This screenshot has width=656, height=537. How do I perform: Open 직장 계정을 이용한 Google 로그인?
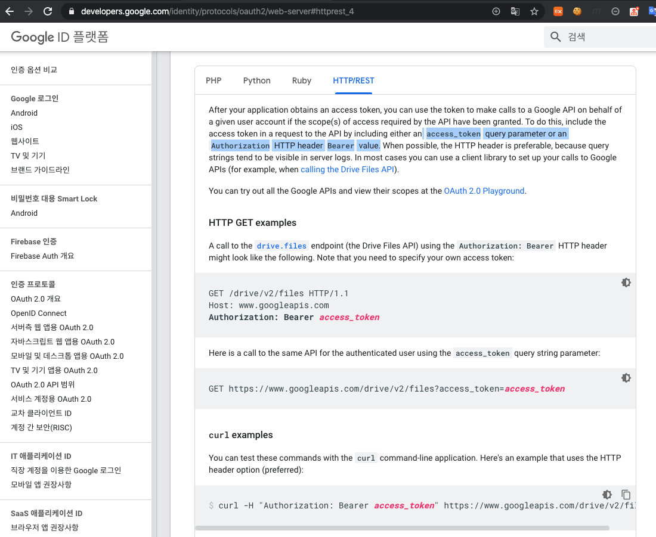pos(66,470)
